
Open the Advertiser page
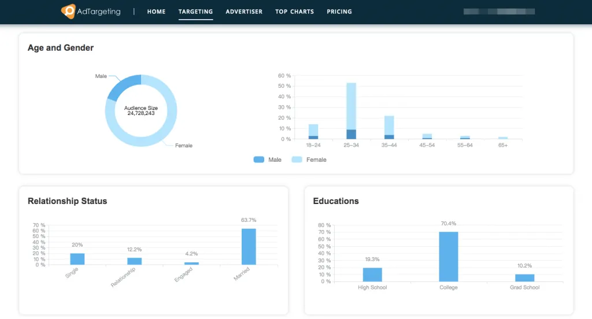244,12
